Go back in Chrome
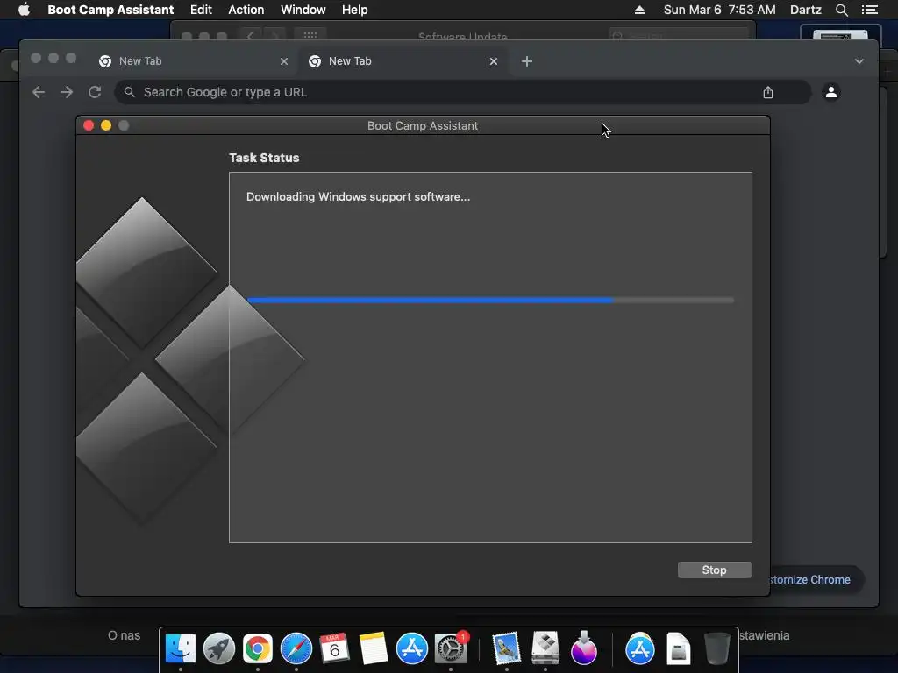Viewport: 898px width, 673px height. pos(39,92)
